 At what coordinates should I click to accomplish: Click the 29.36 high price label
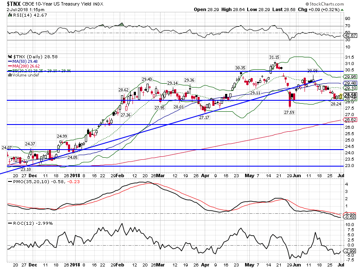189,80
